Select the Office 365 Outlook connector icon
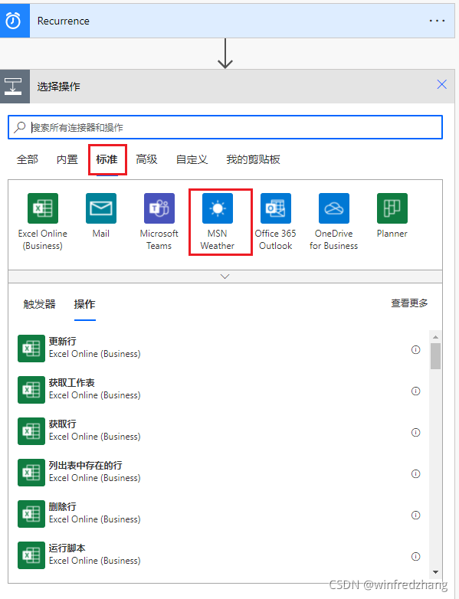This screenshot has width=459, height=599. tap(276, 208)
